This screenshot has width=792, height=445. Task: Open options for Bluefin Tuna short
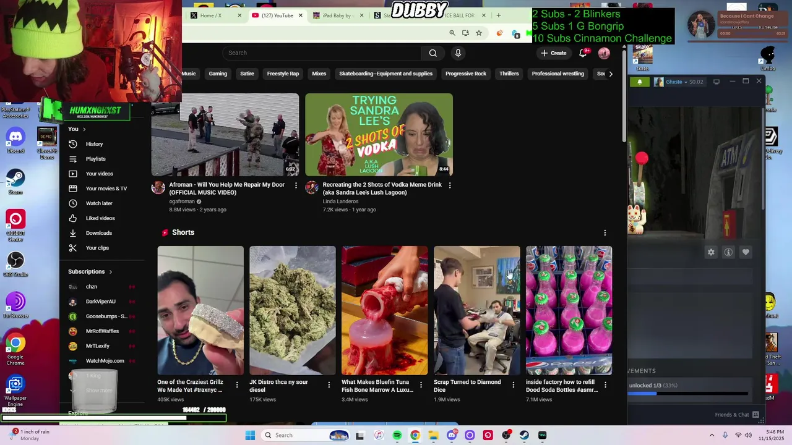(x=421, y=385)
